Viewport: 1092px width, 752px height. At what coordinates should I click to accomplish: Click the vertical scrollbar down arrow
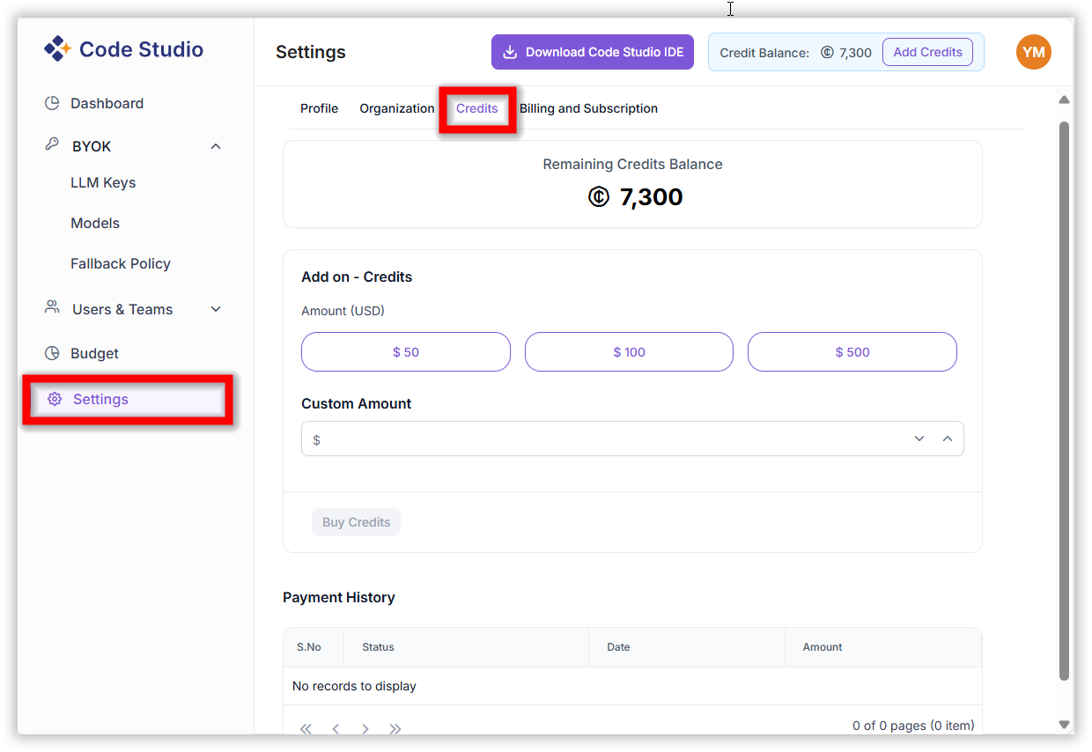1064,724
